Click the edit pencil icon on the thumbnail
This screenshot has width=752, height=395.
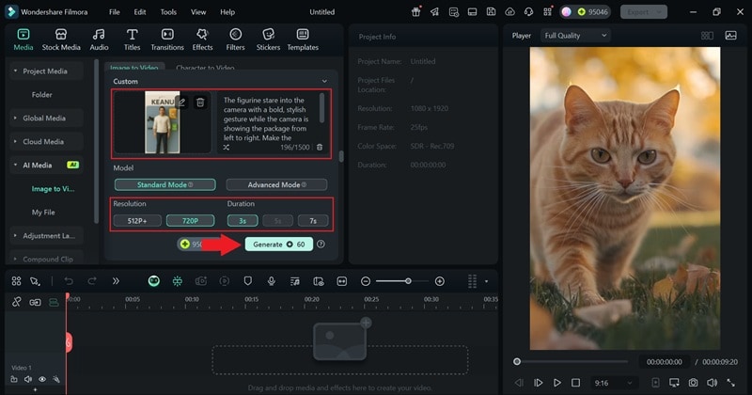181,102
